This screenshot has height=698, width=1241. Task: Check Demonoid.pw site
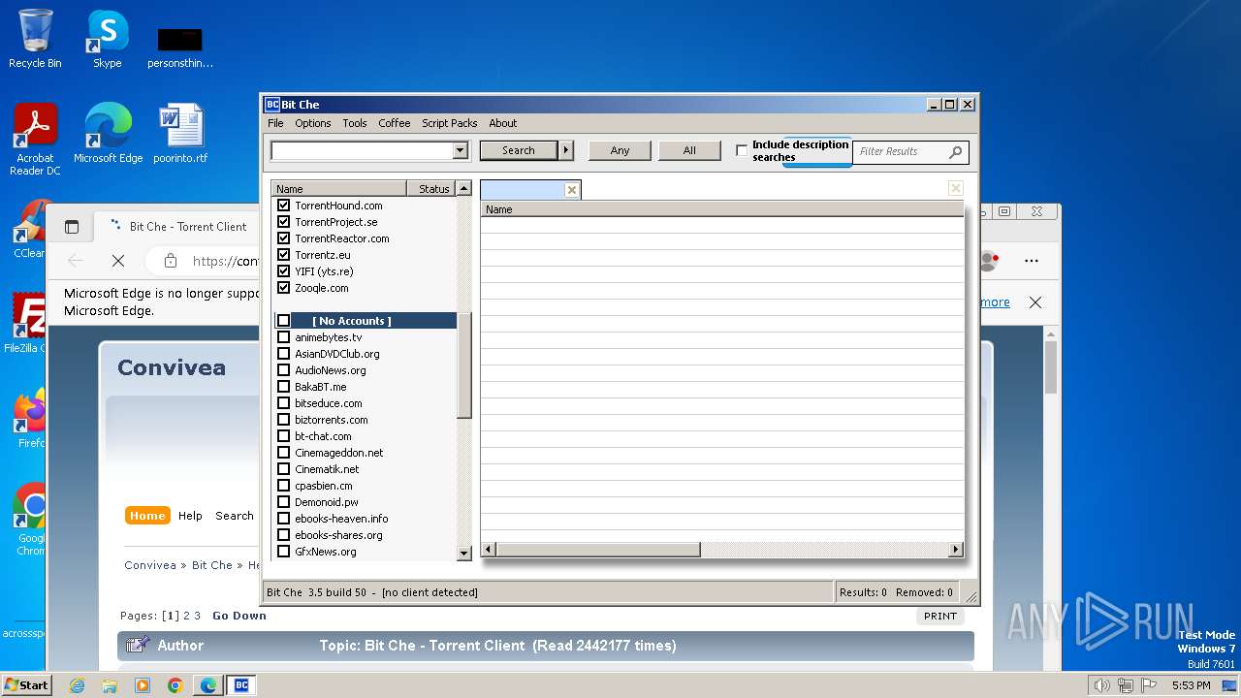pyautogui.click(x=284, y=502)
